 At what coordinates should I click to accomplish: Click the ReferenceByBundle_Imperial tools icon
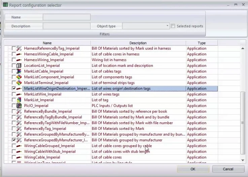pos(19,112)
